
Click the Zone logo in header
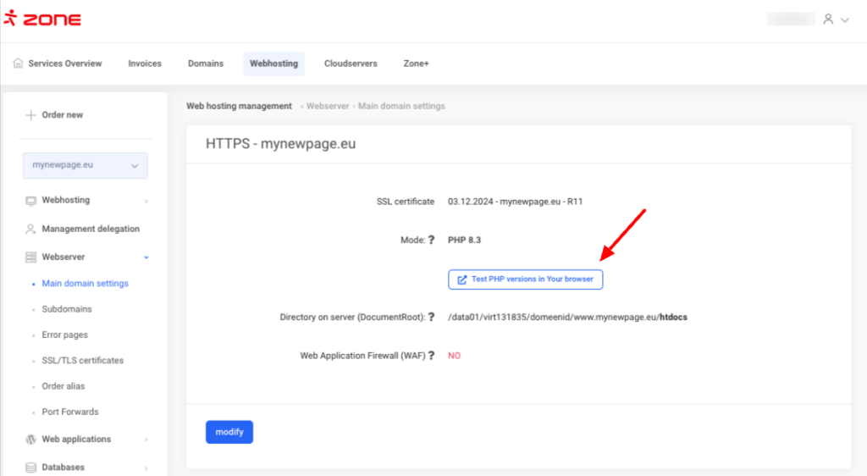(x=42, y=19)
